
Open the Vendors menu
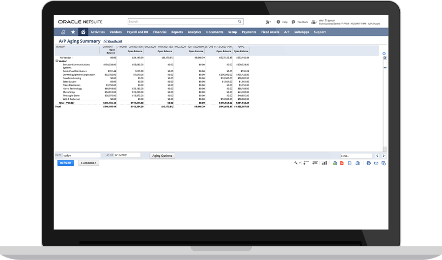pos(115,32)
